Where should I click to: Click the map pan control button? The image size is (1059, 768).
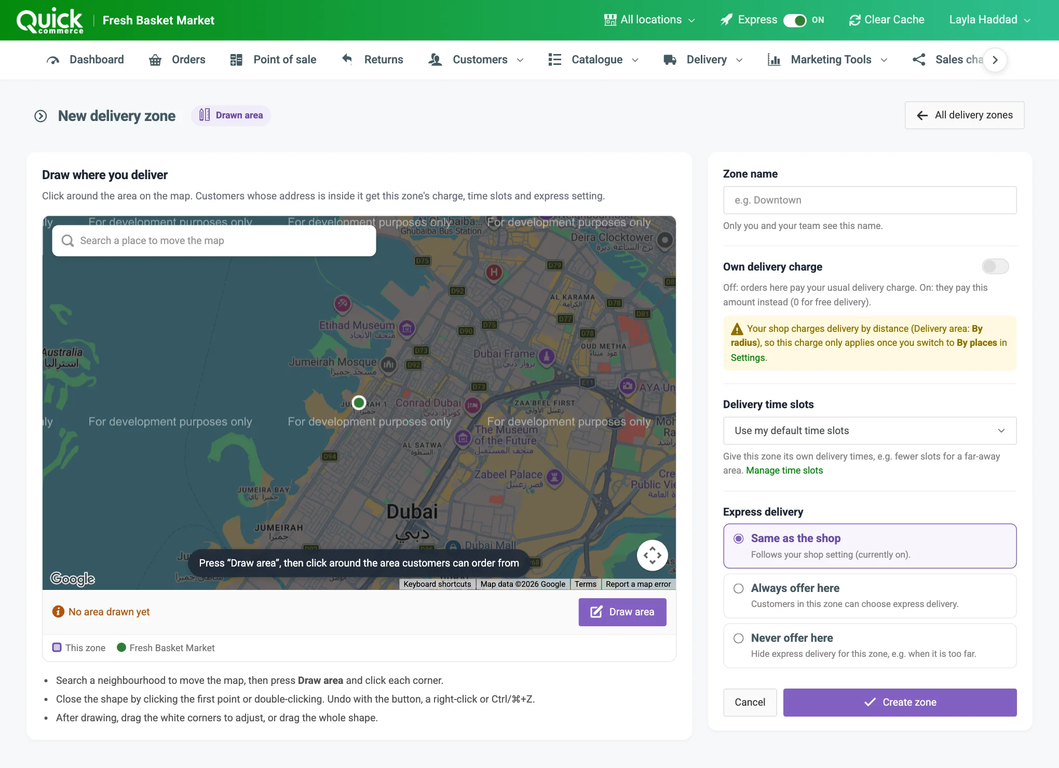click(x=652, y=555)
